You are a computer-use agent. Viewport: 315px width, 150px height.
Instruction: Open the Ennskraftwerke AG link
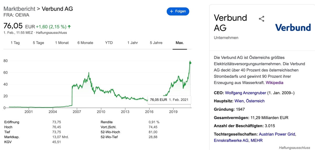point(231,141)
